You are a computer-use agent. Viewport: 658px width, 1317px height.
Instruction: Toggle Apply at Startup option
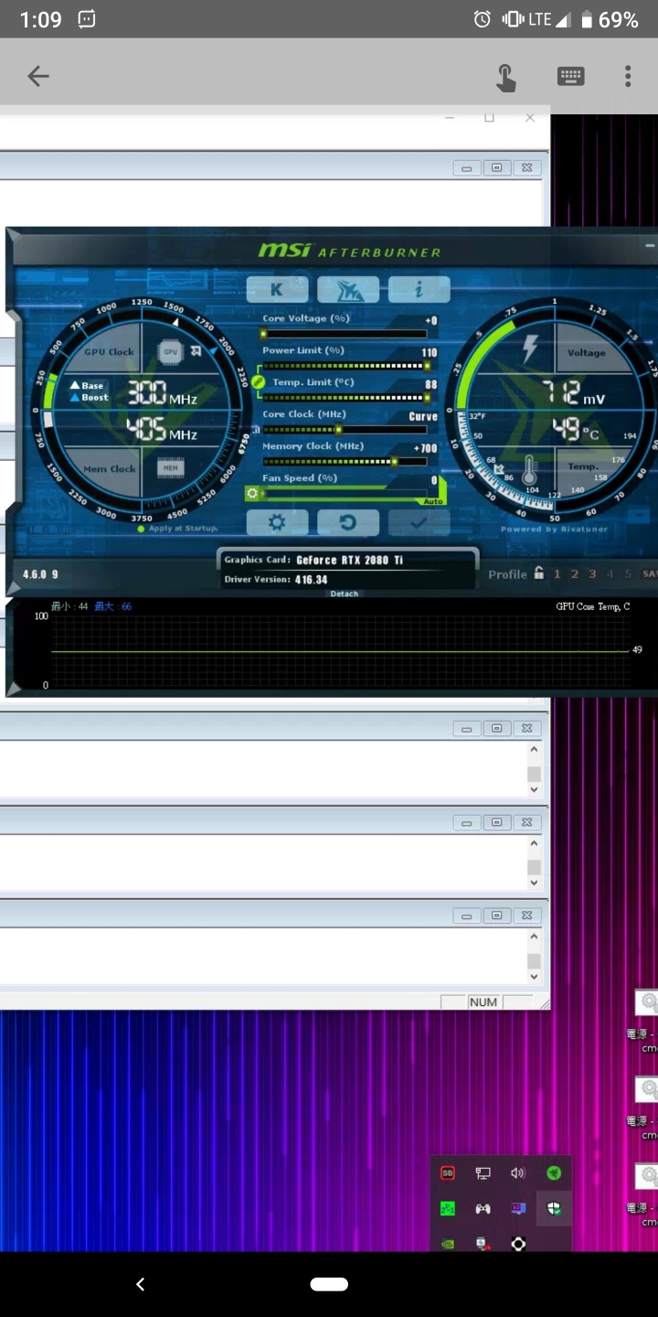[x=178, y=529]
